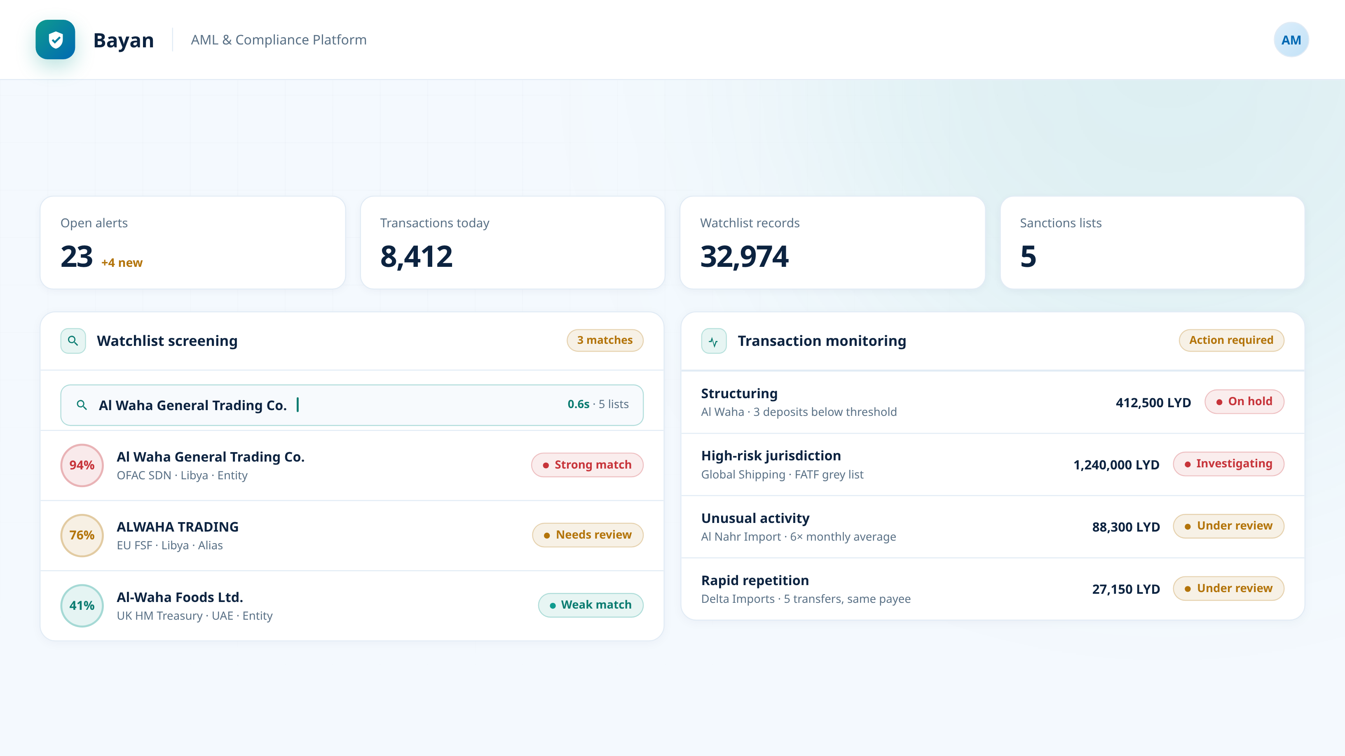Open the Structuring alert row
This screenshot has width=1345, height=756.
pyautogui.click(x=993, y=402)
